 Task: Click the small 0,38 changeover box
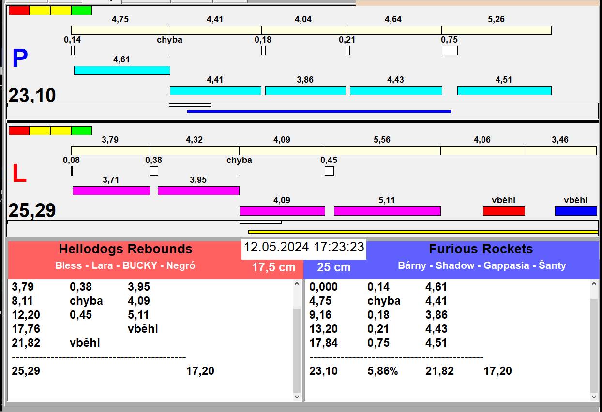tap(154, 171)
